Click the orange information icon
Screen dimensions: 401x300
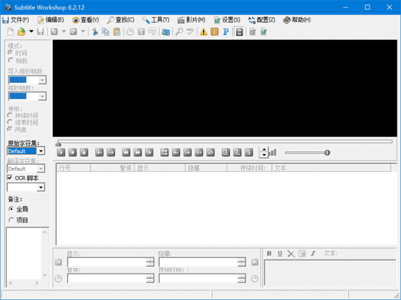click(214, 32)
